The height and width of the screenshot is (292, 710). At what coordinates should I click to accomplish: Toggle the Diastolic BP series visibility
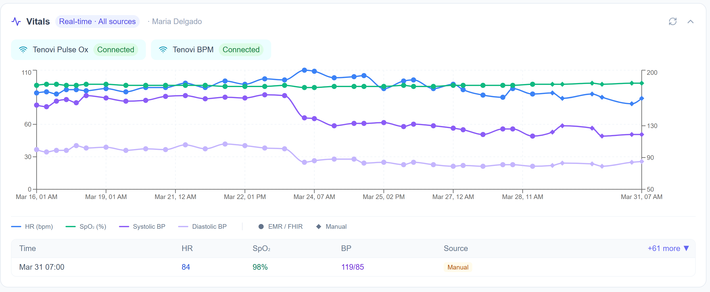183,226
